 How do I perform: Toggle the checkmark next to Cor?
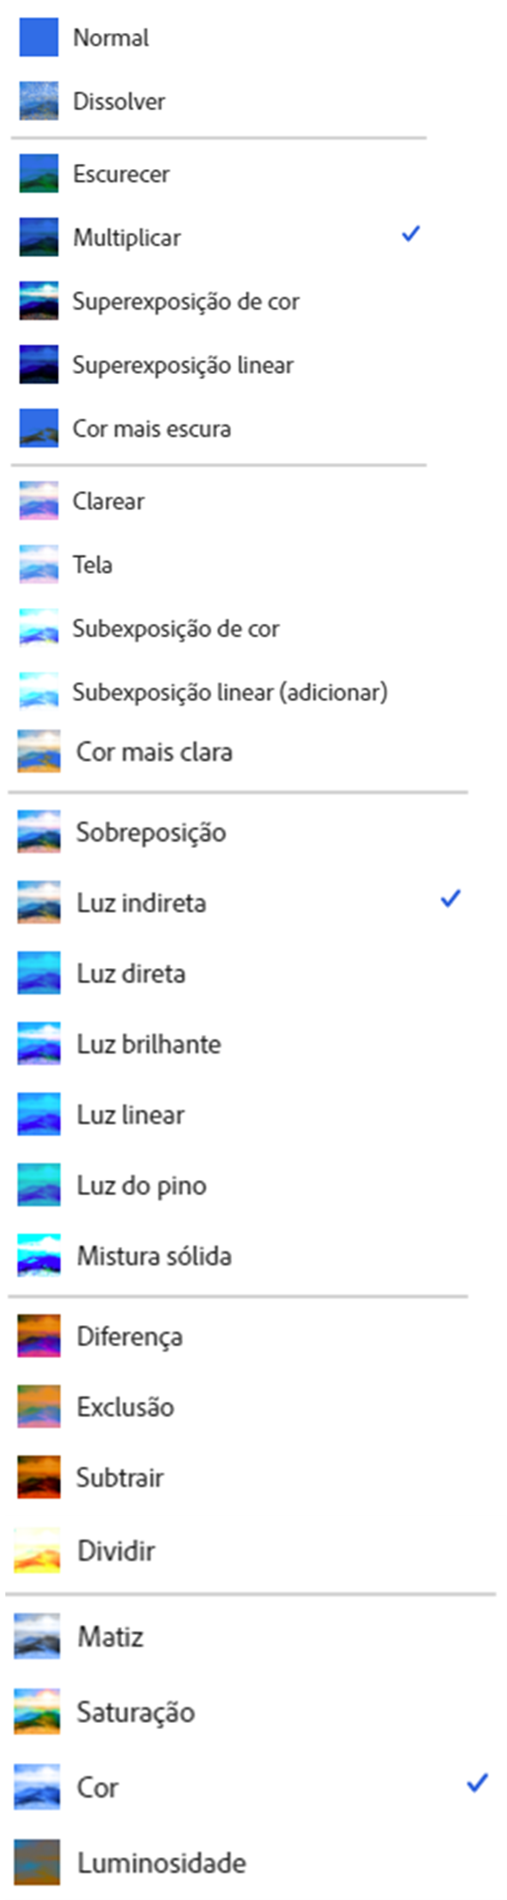pos(478,1783)
